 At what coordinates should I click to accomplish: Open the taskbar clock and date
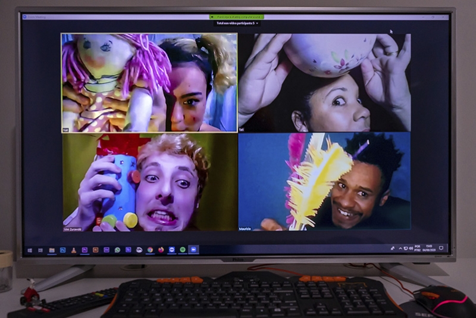(x=429, y=248)
